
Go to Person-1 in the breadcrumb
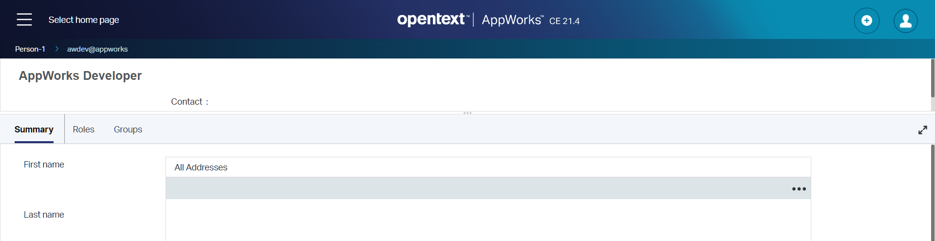30,49
